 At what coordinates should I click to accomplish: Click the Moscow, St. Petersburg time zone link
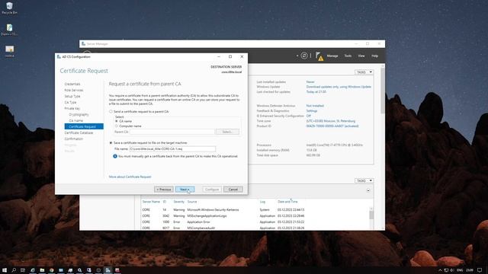330,121
